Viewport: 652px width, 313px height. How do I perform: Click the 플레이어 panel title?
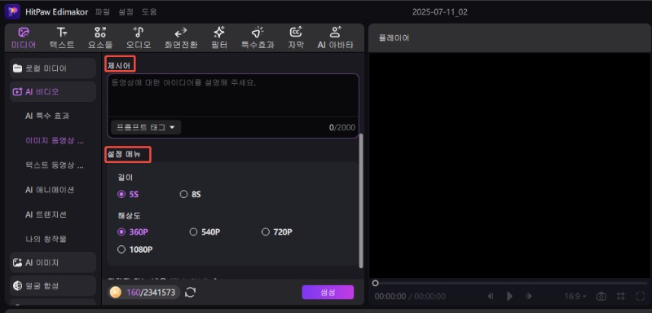(x=394, y=37)
